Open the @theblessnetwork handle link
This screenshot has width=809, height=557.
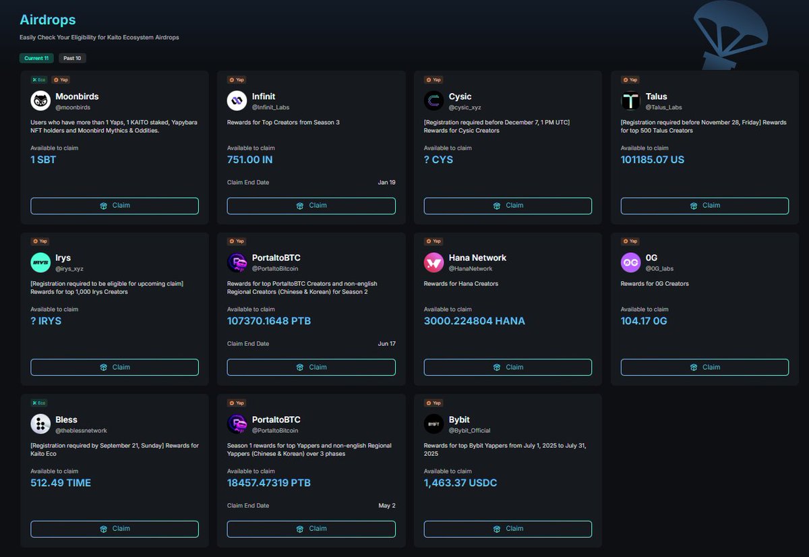[x=81, y=430]
